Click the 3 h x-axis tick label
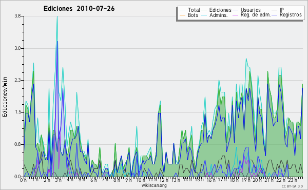 point(59,180)
